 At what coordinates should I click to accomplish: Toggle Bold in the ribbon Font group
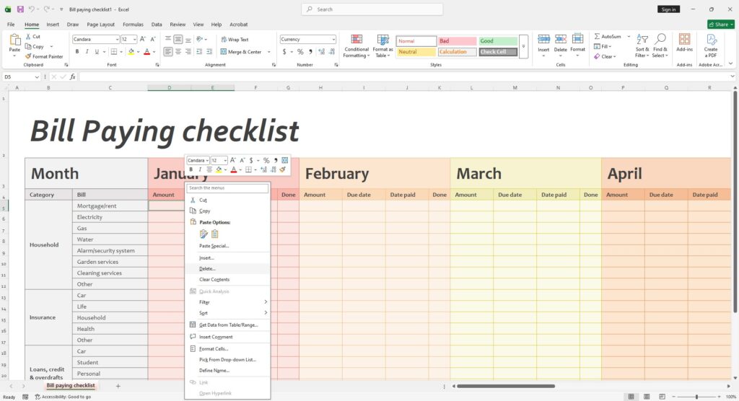coord(76,51)
